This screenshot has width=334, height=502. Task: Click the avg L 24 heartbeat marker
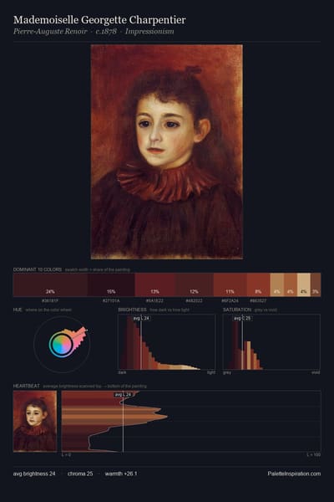point(123,394)
